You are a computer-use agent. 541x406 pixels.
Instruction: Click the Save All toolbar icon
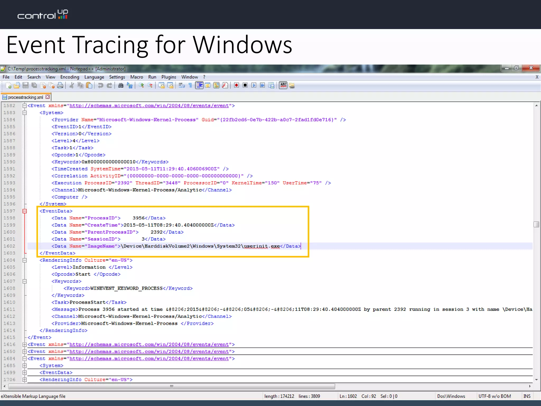[34, 85]
